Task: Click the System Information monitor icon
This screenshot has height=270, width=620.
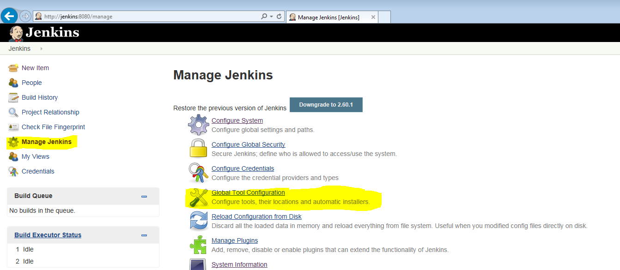Action: (x=199, y=264)
